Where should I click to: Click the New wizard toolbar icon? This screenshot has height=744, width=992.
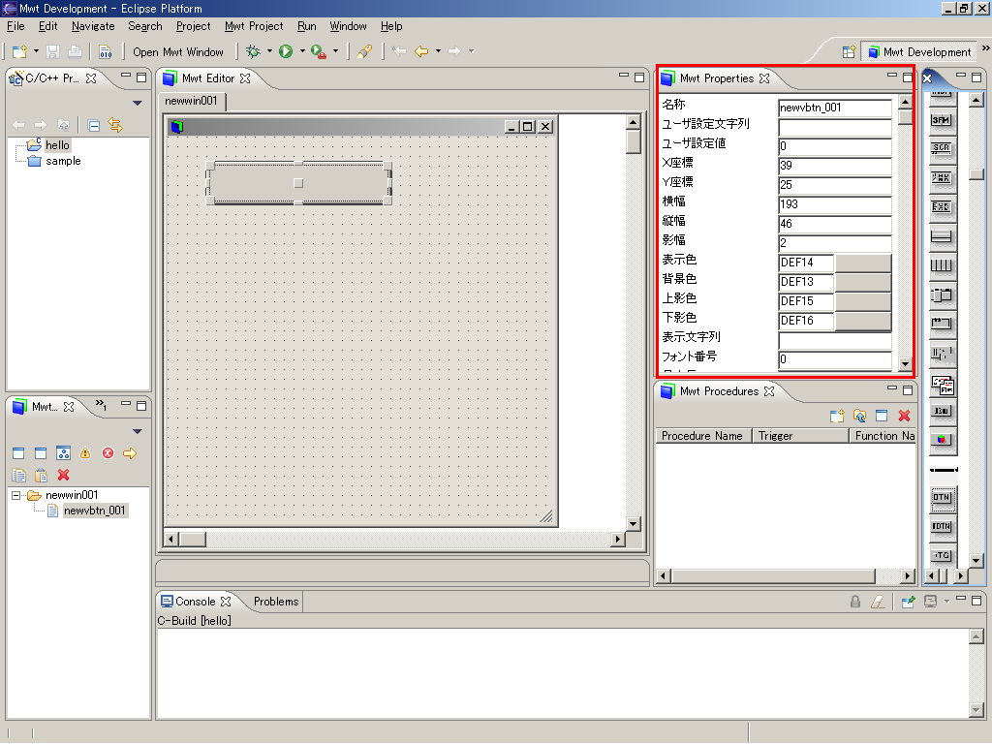click(19, 52)
